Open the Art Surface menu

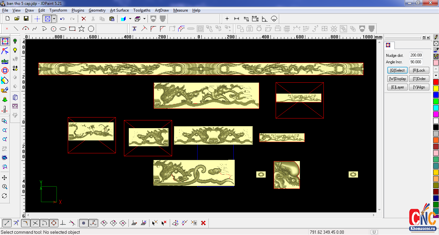pos(119,10)
